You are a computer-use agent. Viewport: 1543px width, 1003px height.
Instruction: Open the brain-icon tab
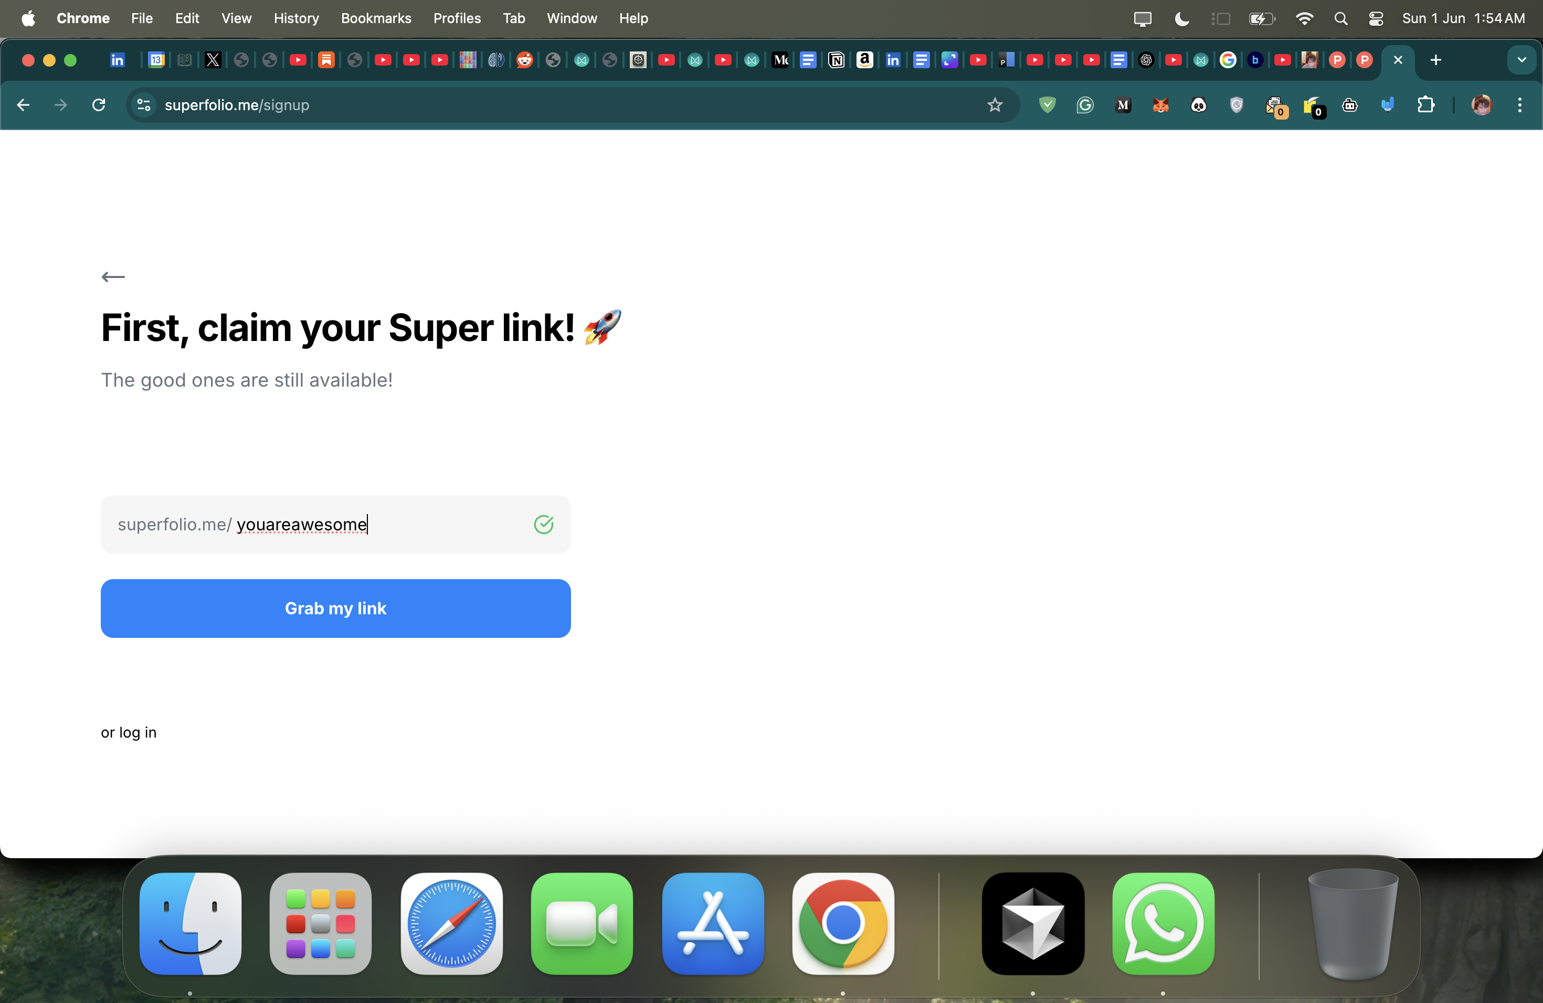[496, 60]
